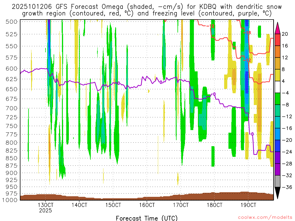Click the red -12 contour label near 575 level

point(247,60)
